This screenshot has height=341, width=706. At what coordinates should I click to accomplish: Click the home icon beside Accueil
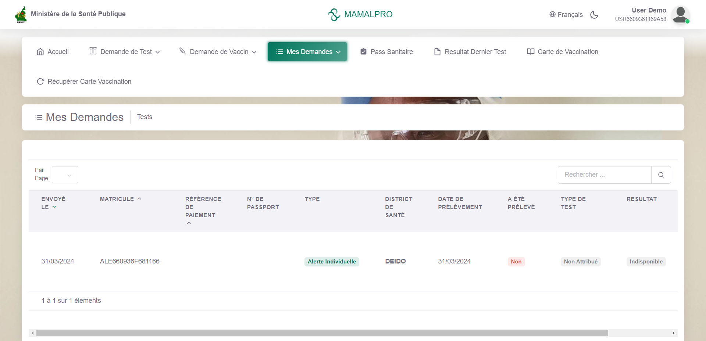(x=40, y=52)
